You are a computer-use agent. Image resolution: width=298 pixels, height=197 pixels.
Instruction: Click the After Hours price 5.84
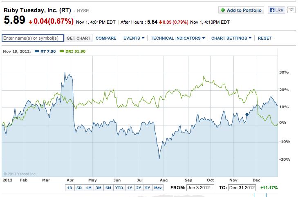click(x=152, y=22)
